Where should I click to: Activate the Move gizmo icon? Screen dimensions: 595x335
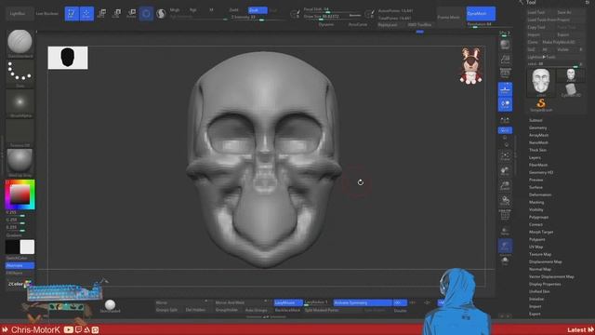coord(101,14)
